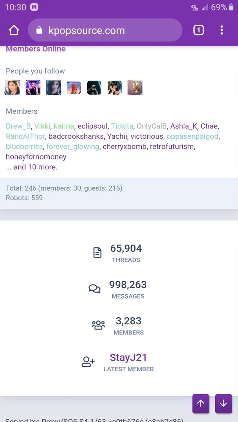Focus the kpopsource.com address bar
The height and width of the screenshot is (422, 238).
(105, 30)
